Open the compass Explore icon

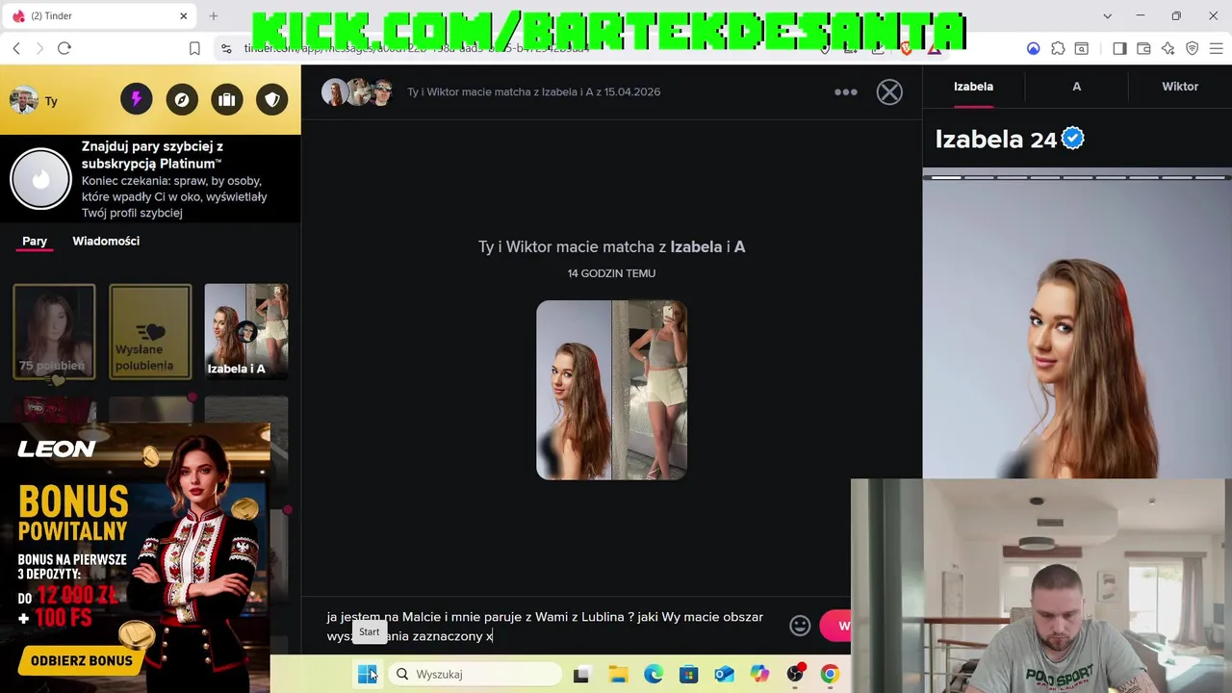pos(182,99)
